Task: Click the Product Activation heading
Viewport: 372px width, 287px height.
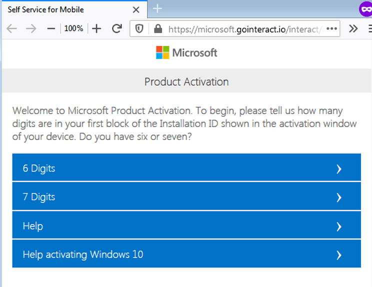Action: (186, 82)
